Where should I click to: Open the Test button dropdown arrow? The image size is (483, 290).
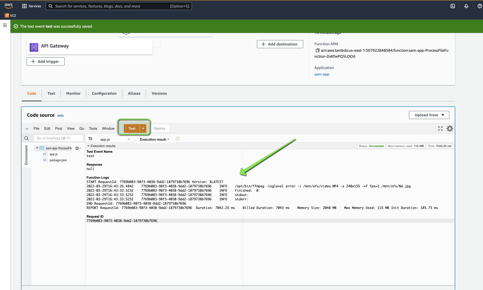click(x=143, y=128)
